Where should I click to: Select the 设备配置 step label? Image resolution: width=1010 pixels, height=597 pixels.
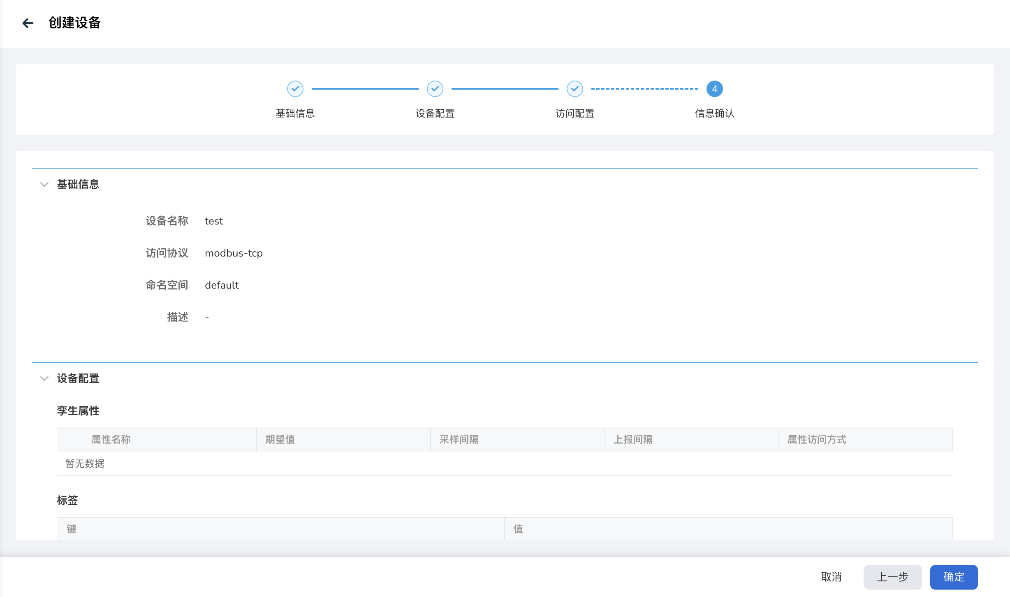point(435,113)
